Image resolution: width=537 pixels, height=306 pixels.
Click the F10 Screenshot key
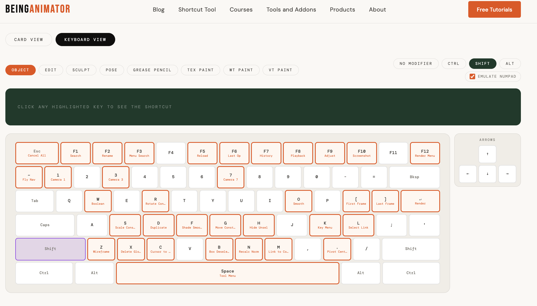362,153
